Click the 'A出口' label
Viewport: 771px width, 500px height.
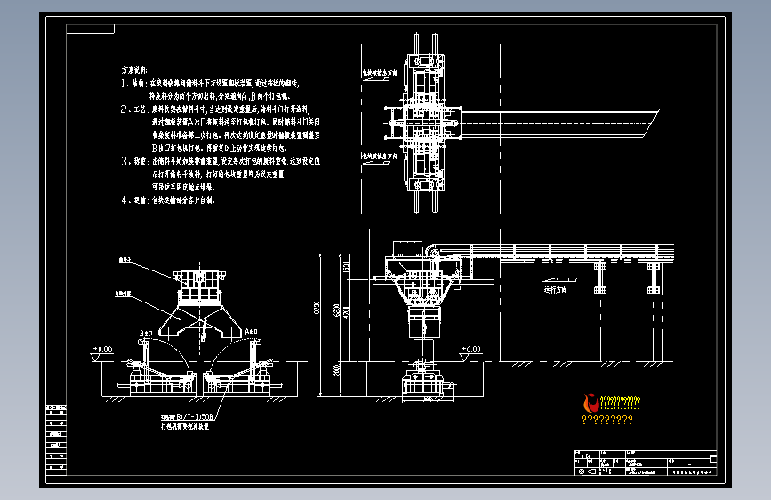pos(252,332)
